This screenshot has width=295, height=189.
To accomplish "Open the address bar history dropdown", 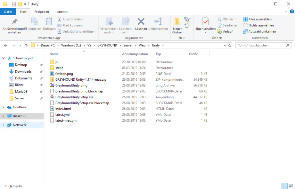I will (225, 45).
